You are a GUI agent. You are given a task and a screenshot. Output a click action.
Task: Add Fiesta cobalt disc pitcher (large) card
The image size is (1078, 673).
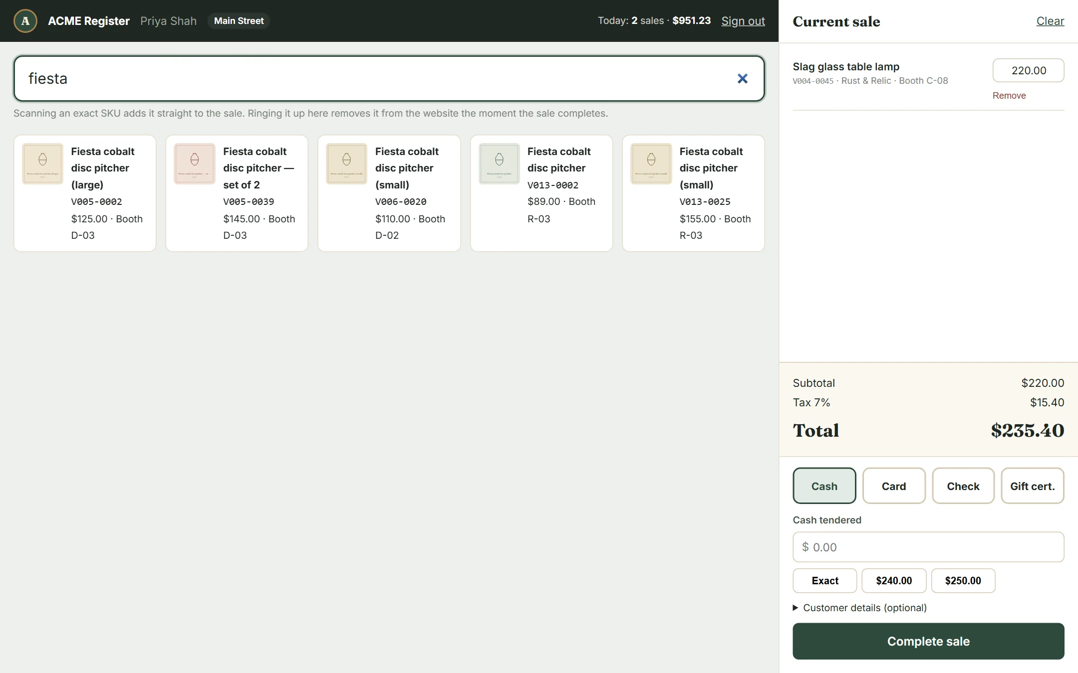tap(85, 193)
